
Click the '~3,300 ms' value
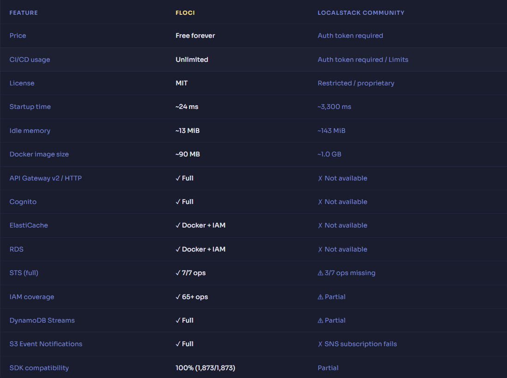tap(334, 107)
